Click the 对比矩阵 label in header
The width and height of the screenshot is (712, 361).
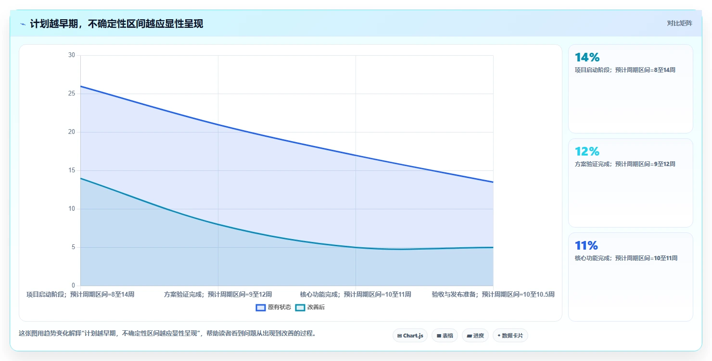pos(679,23)
